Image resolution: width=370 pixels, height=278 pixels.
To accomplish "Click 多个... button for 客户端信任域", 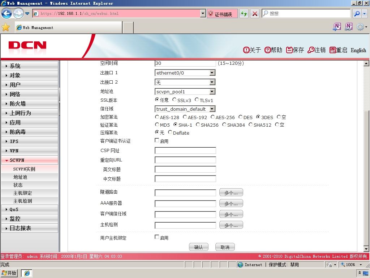I will click(x=231, y=214).
